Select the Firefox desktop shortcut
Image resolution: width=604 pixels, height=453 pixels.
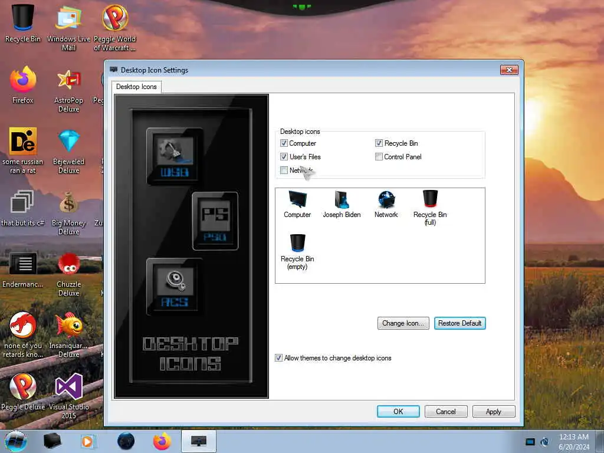pos(23,85)
